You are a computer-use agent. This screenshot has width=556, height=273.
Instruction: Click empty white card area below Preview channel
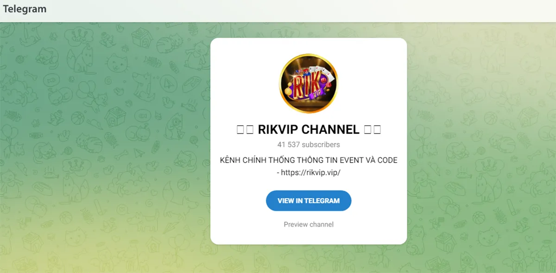[x=309, y=237]
